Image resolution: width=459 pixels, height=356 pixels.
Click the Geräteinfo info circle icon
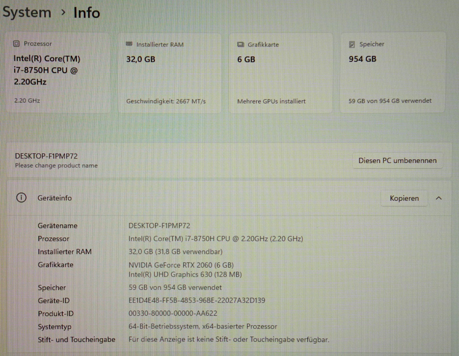click(21, 198)
